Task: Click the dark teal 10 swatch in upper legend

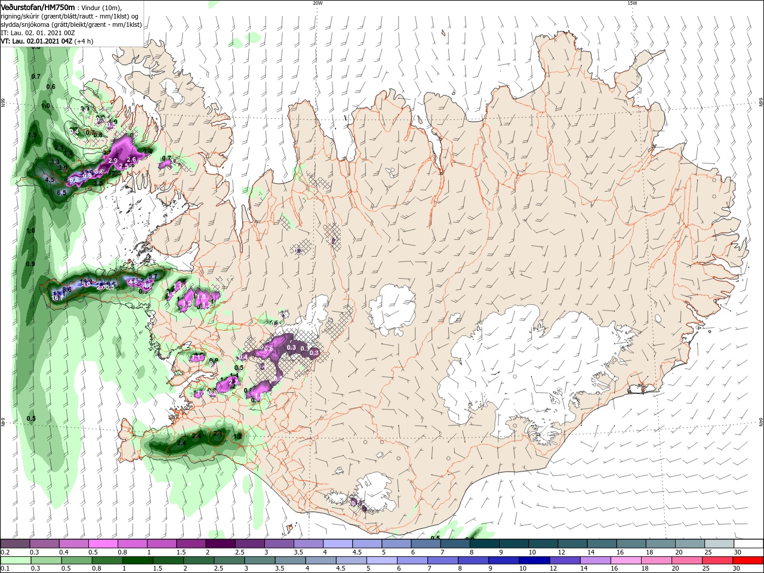Action: 543,544
